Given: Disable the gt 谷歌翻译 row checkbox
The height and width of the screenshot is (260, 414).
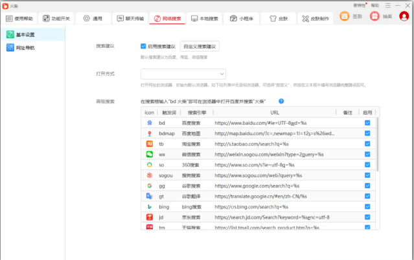Looking at the screenshot, I should click(367, 196).
